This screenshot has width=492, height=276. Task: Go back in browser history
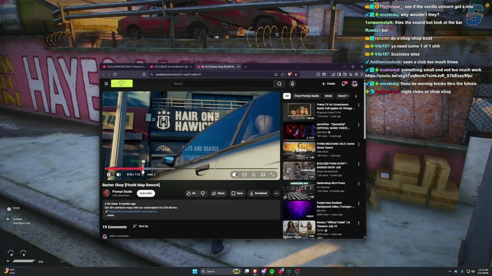pos(103,74)
